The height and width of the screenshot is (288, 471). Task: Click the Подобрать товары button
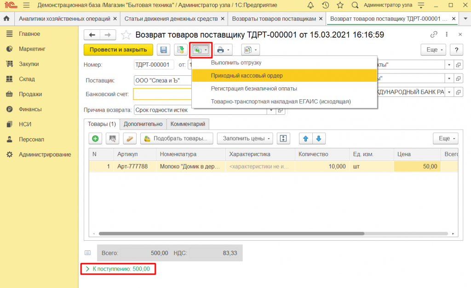[x=177, y=138]
